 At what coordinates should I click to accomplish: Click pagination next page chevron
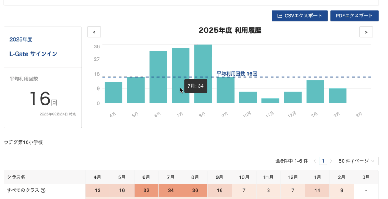pos(331,161)
